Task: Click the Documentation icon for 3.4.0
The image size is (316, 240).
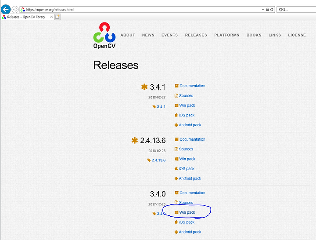Action: tap(176, 193)
